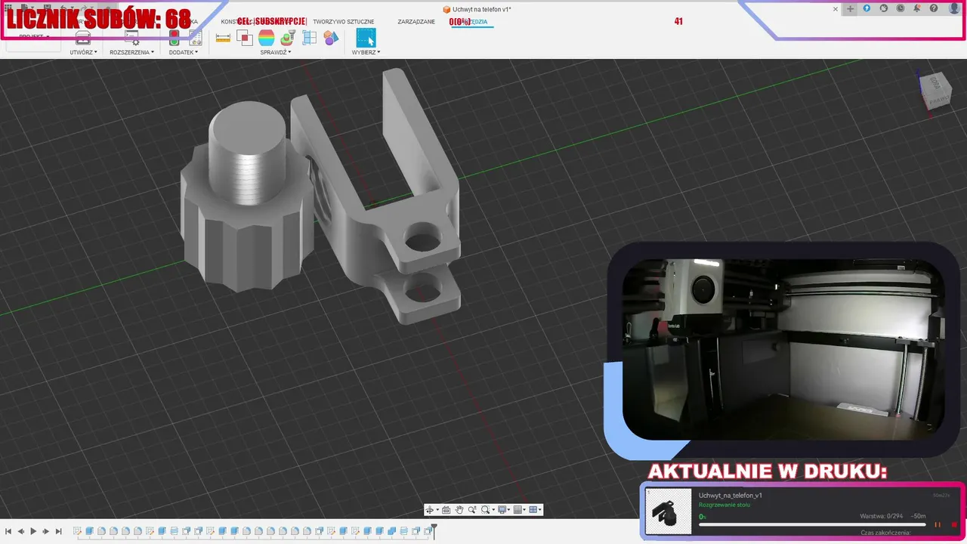Click the ROZSZERZENIA scripts and add-ins icon
Viewport: 967px width, 544px height.
[131, 39]
